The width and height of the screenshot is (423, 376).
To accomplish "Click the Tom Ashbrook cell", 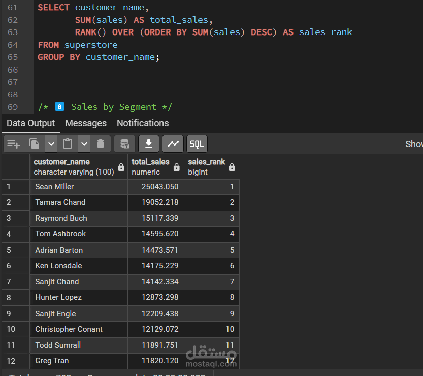I will click(79, 234).
